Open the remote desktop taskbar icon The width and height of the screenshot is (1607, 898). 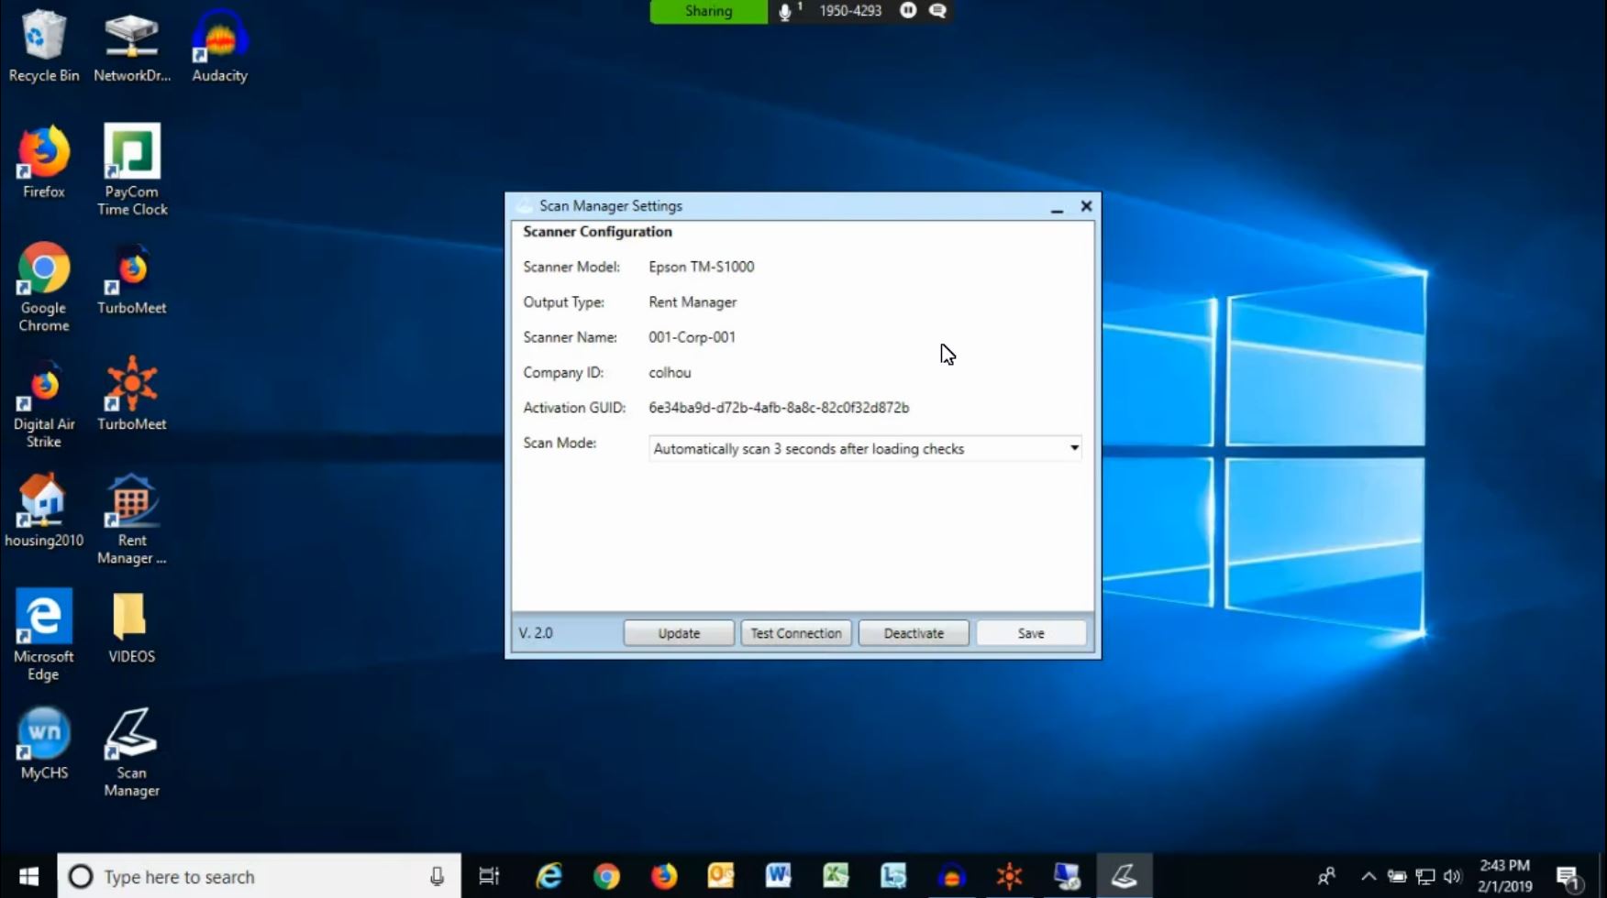point(1067,876)
